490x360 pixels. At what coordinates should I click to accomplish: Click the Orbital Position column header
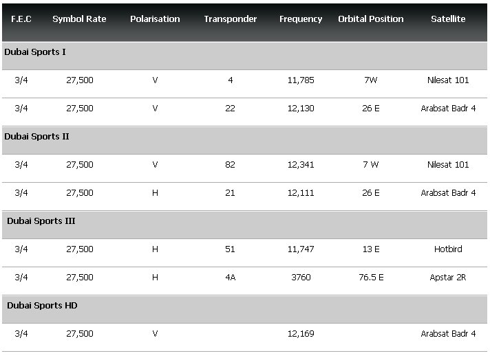point(371,19)
